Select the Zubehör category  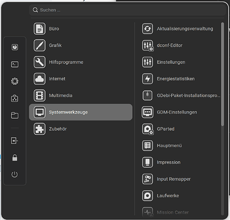coord(81,129)
